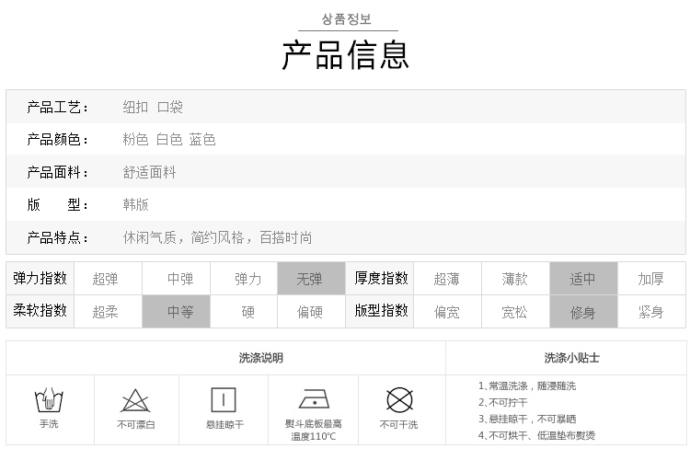Click the 熨斗底板最高温度110℃ caption
The width and height of the screenshot is (690, 460).
(x=314, y=430)
